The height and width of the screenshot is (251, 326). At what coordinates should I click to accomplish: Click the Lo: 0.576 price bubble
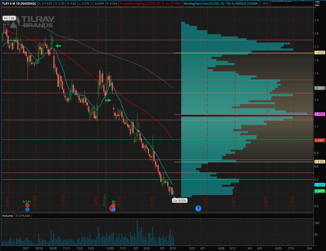pos(179,200)
